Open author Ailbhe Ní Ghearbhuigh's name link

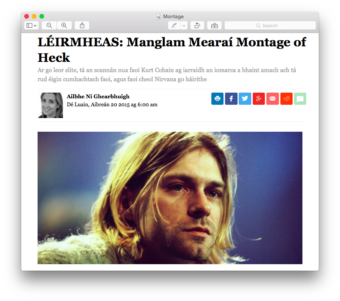tap(98, 96)
